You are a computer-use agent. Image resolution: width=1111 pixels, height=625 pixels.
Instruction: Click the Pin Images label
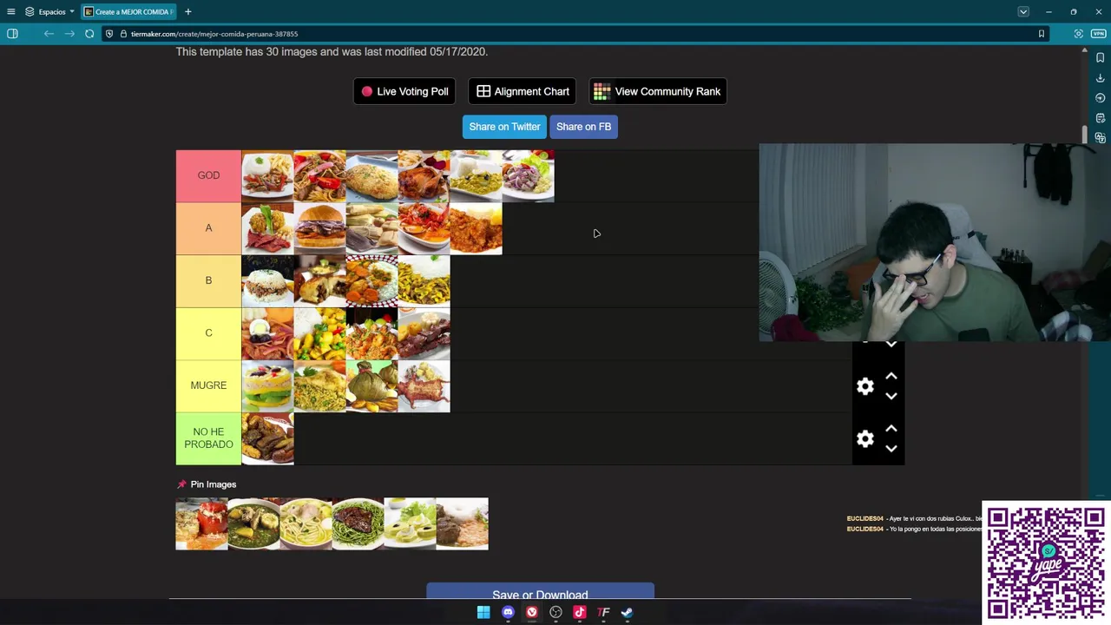(214, 484)
